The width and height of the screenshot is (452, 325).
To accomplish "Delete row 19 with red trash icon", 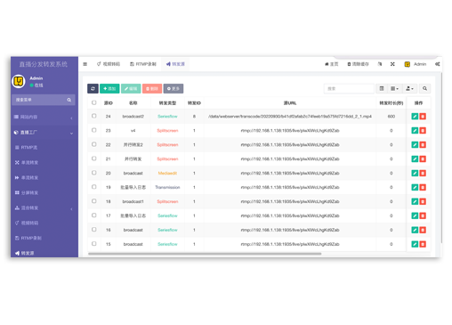I will coord(423,187).
